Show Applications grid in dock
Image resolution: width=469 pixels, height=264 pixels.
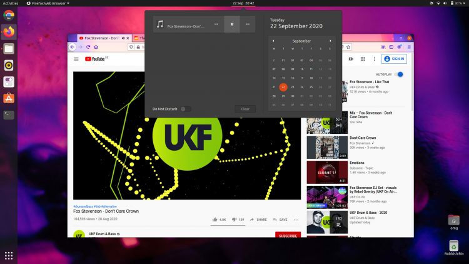click(x=9, y=255)
